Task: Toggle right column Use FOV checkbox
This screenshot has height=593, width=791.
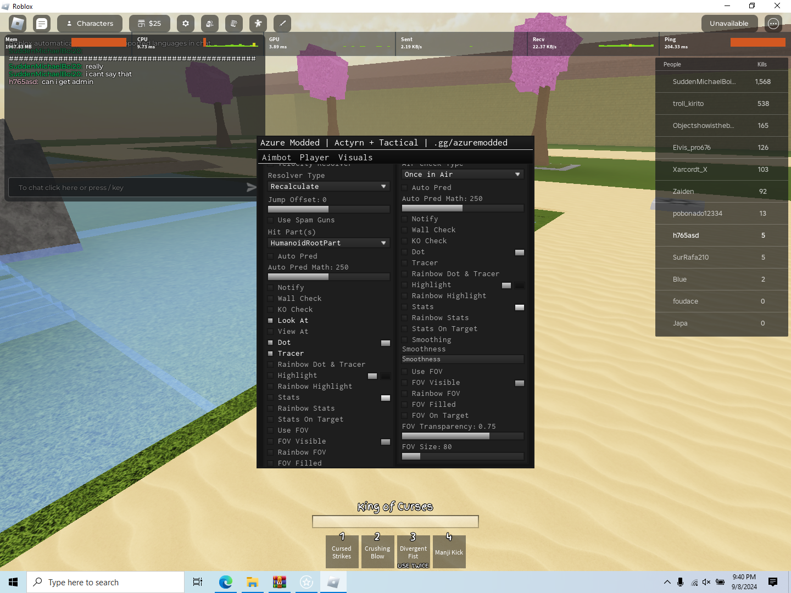Action: pos(404,372)
